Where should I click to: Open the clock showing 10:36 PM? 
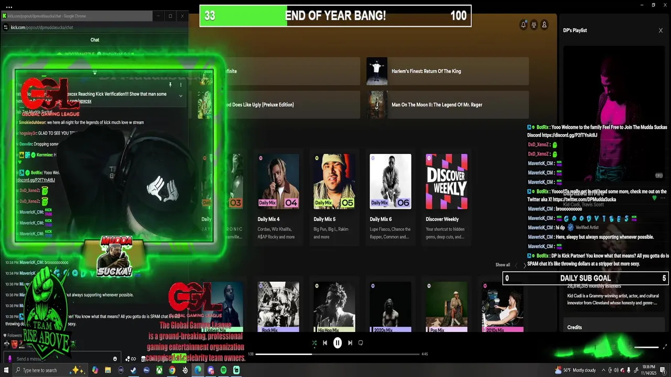[649, 370]
